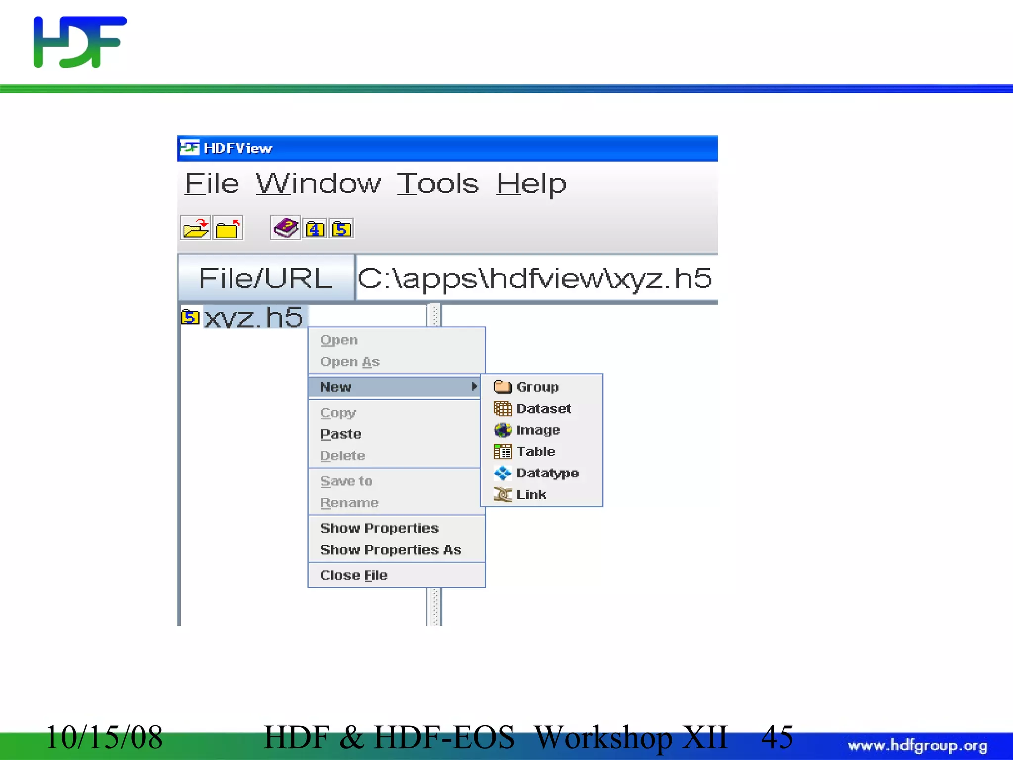The image size is (1013, 760).
Task: Click the Dataset grid icon in submenu
Action: [x=503, y=409]
